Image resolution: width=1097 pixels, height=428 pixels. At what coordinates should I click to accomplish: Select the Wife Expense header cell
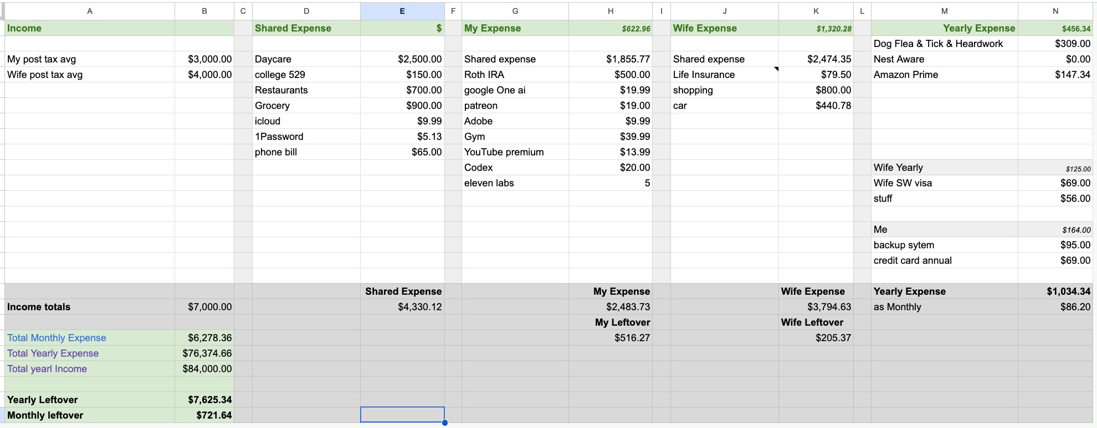coord(725,28)
